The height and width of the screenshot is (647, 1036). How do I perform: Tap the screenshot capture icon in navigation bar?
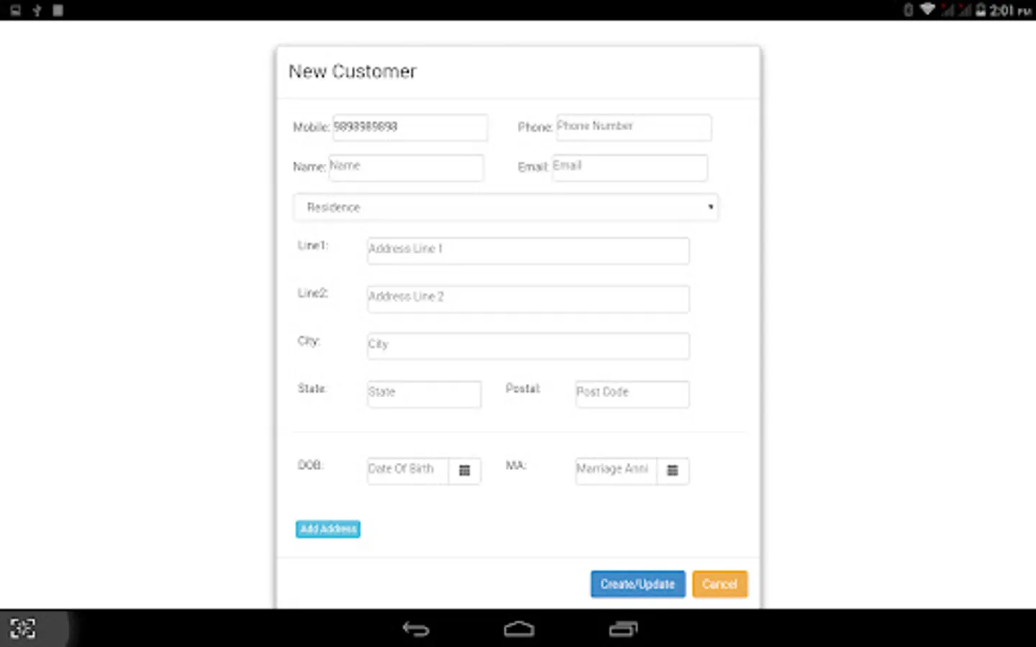(23, 628)
